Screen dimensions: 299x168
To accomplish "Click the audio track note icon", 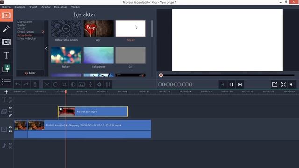I will click(x=4, y=146).
